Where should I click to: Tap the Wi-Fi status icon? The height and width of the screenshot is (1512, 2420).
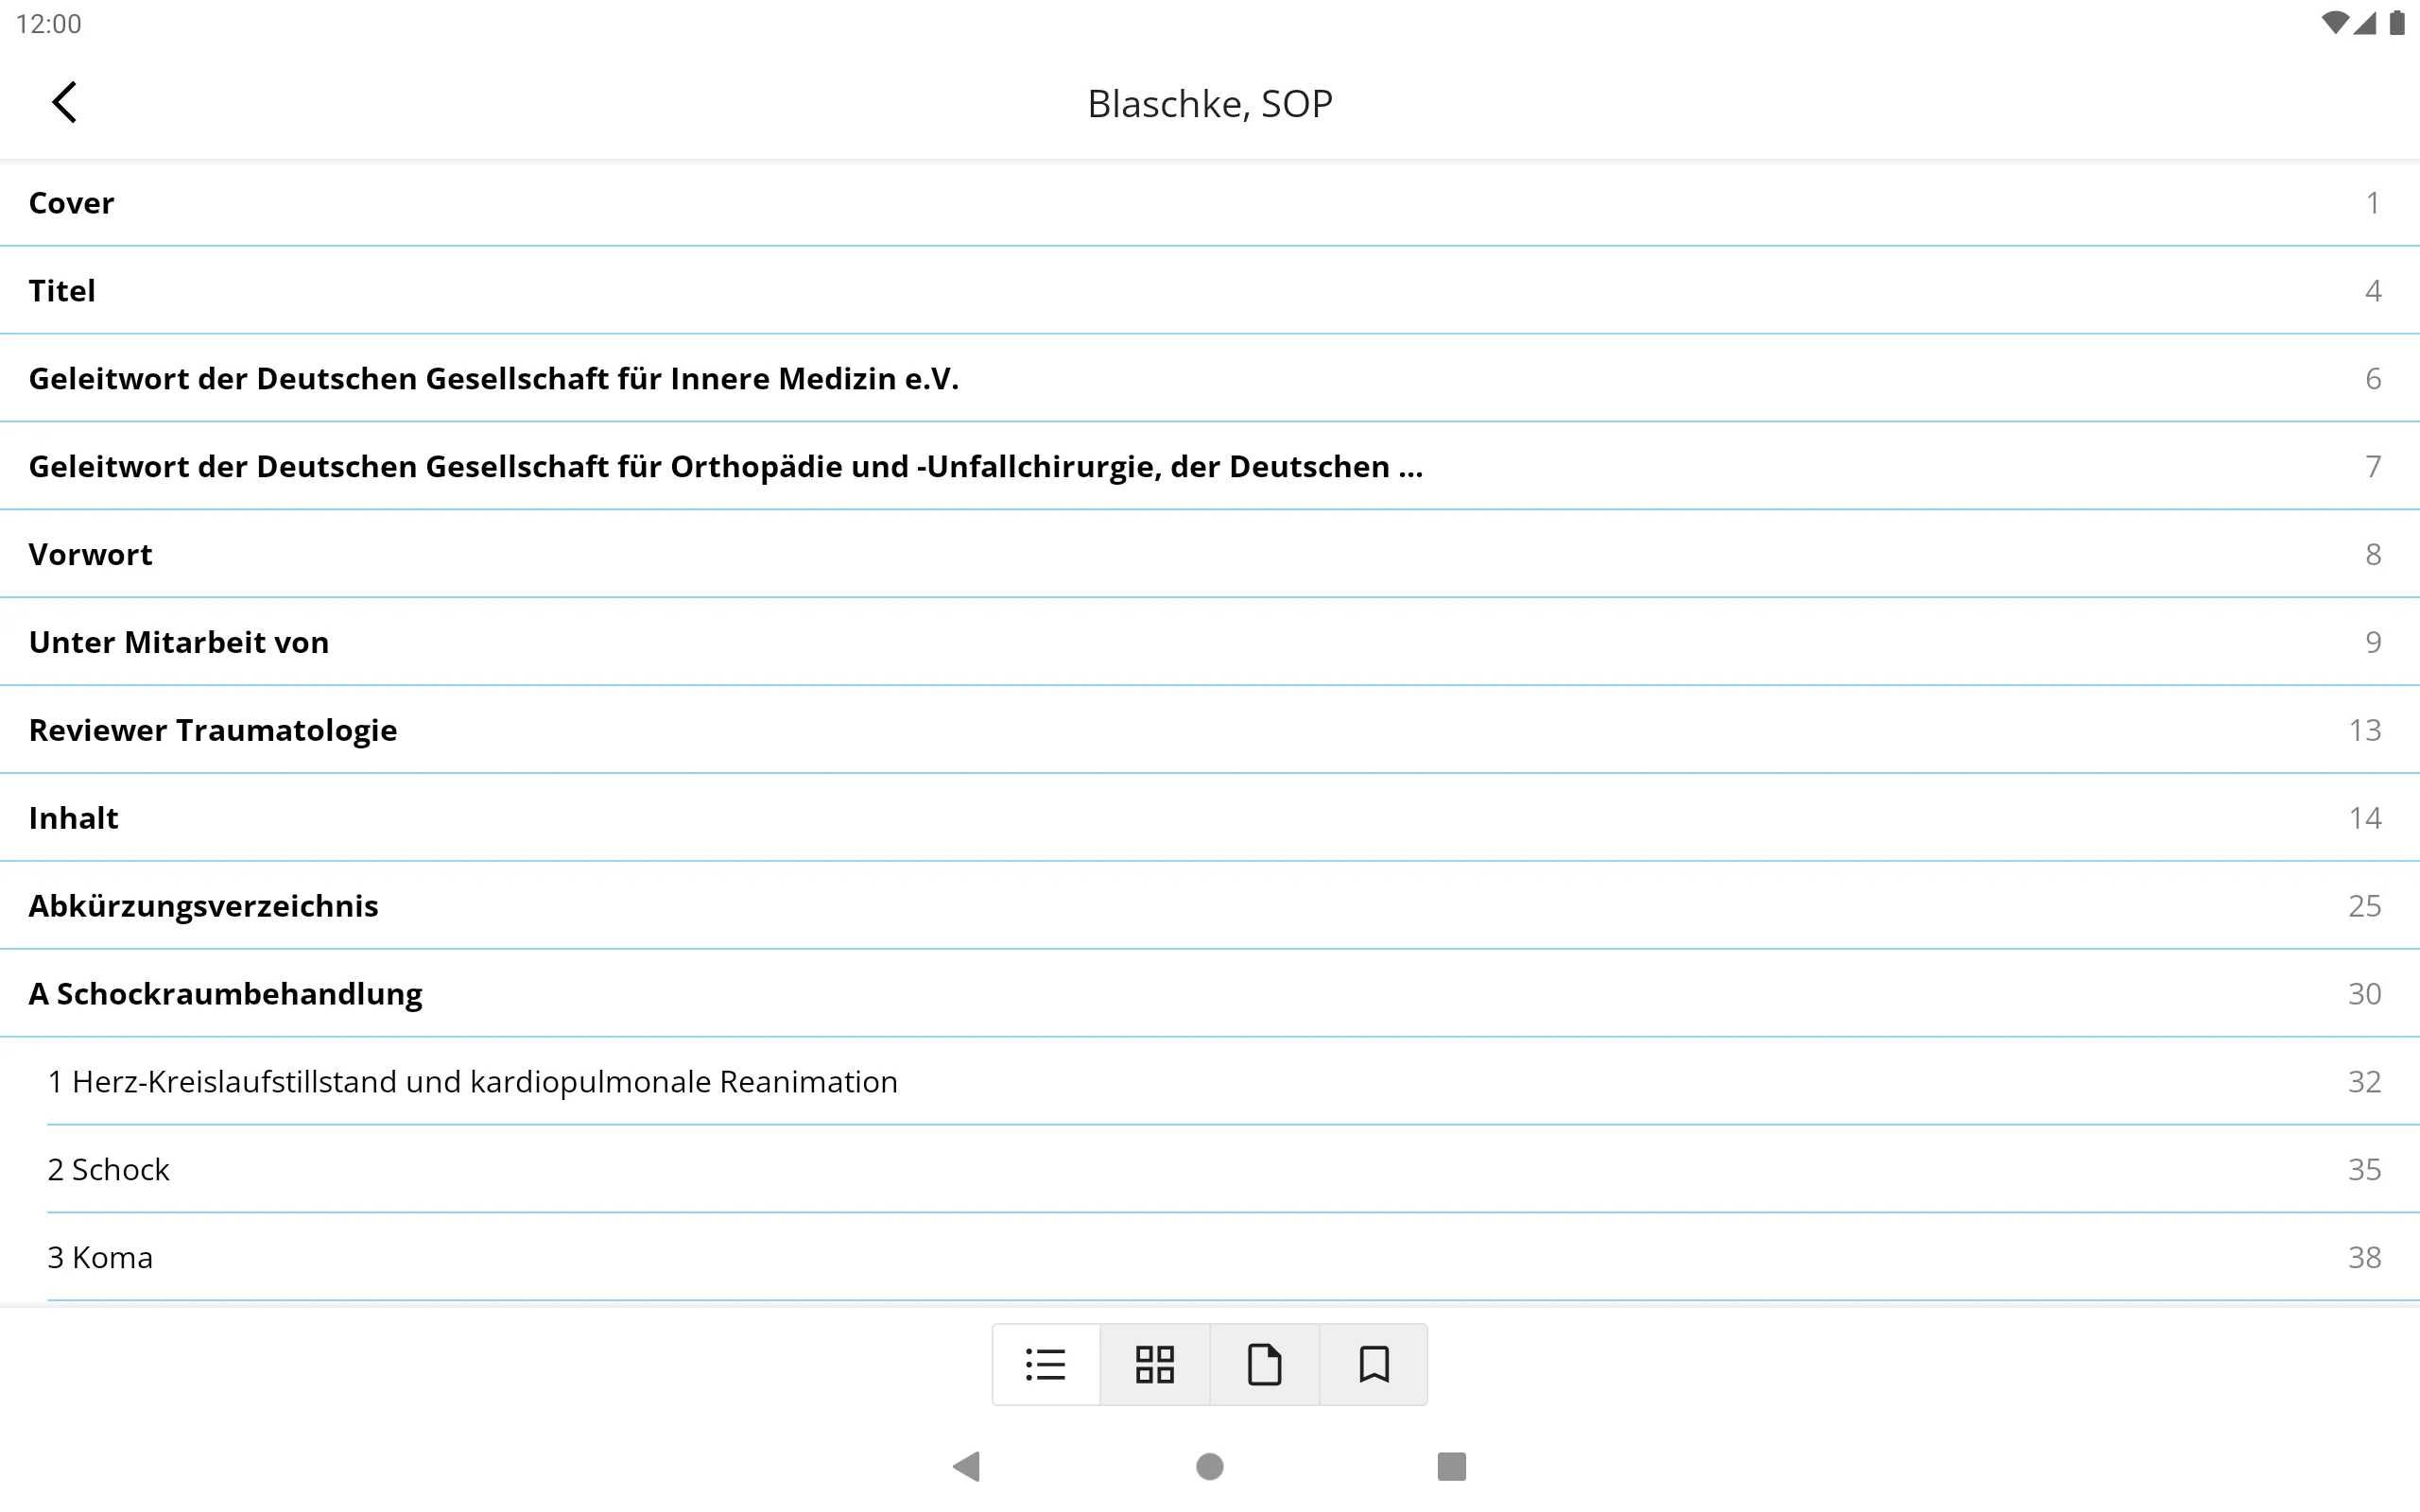click(2334, 23)
